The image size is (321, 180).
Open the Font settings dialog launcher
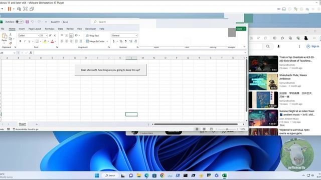(x=57, y=47)
